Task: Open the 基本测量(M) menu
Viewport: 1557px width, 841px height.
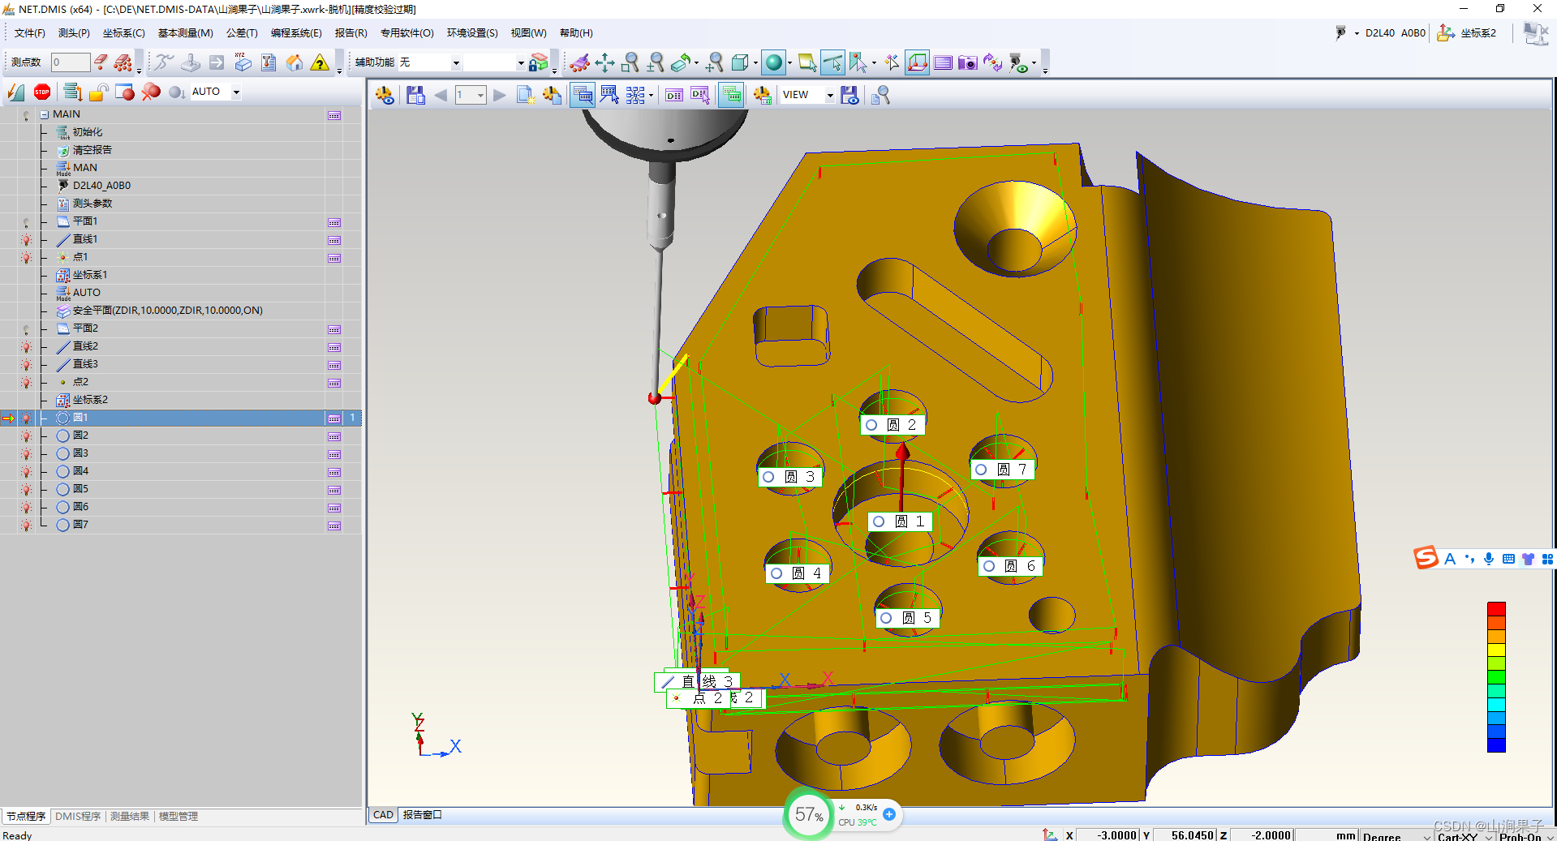Action: [185, 33]
